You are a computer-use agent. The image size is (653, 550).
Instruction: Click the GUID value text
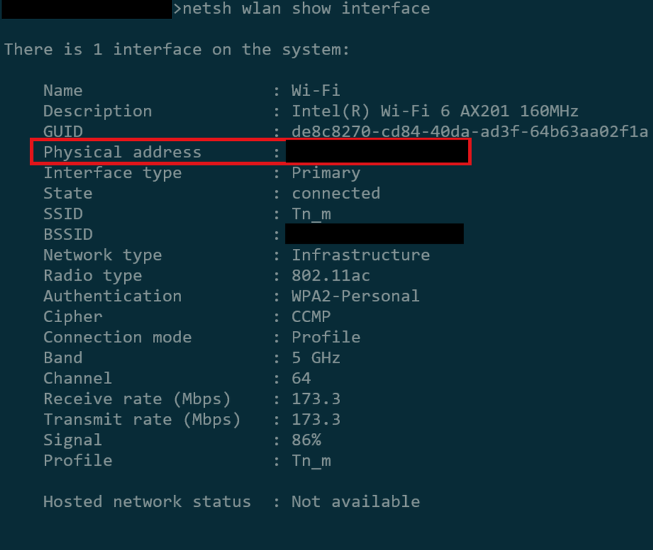(x=470, y=131)
